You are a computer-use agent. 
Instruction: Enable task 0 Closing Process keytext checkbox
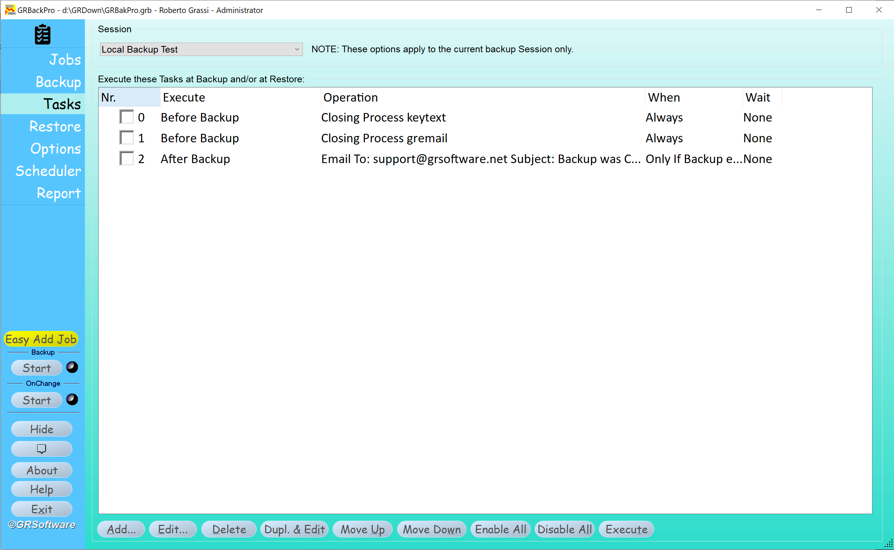(127, 117)
